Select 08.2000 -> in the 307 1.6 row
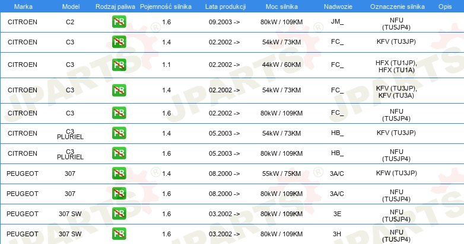Viewport: 464px width, 244px height. (224, 194)
